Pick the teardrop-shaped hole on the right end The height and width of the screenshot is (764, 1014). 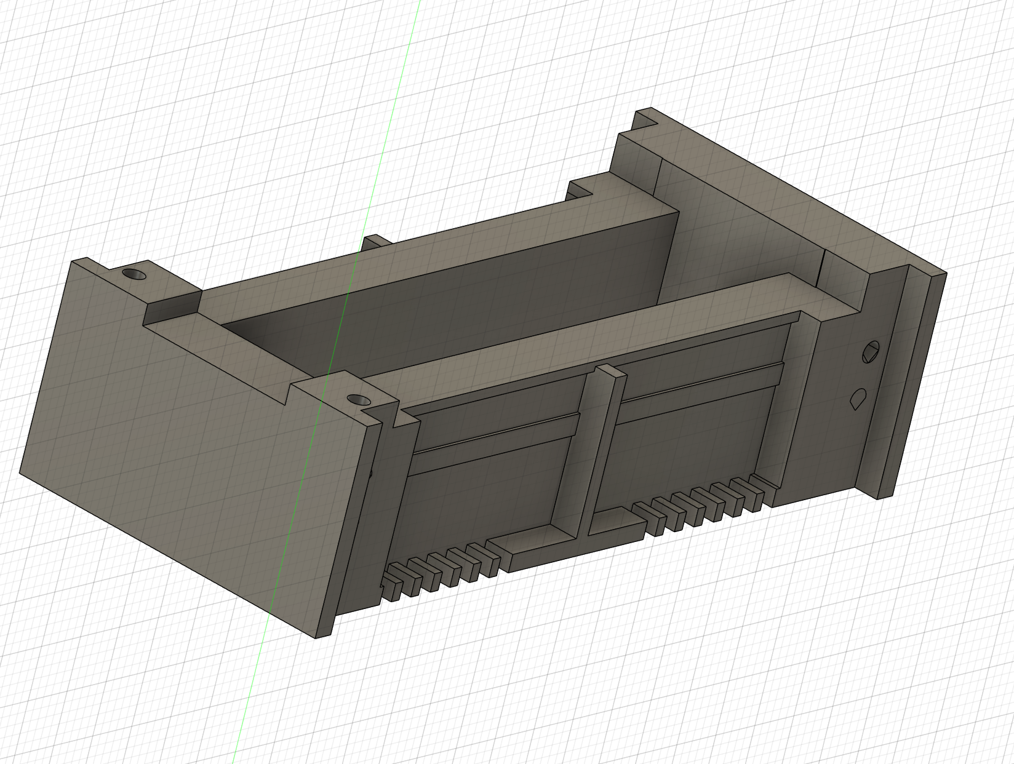tap(859, 399)
